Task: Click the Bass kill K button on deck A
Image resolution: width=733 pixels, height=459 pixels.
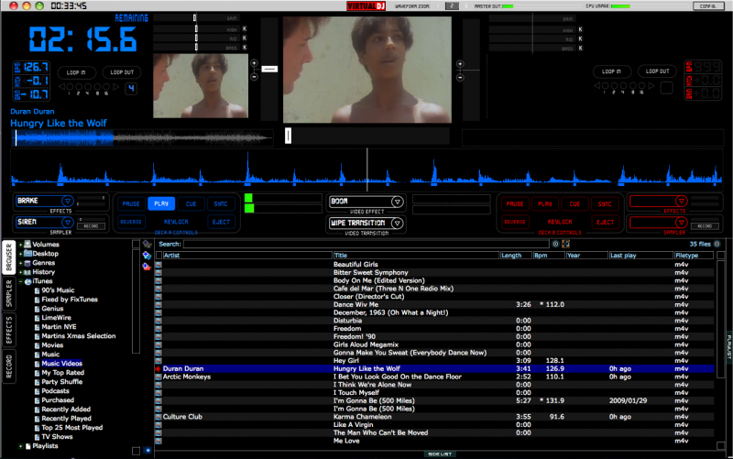Action: pyautogui.click(x=245, y=48)
